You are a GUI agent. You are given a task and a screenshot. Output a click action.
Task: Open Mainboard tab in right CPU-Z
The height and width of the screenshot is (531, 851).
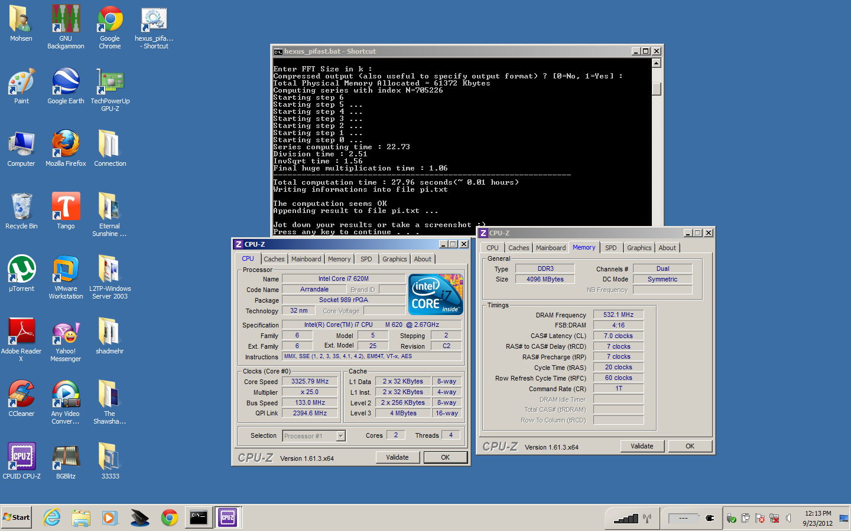[x=551, y=248]
